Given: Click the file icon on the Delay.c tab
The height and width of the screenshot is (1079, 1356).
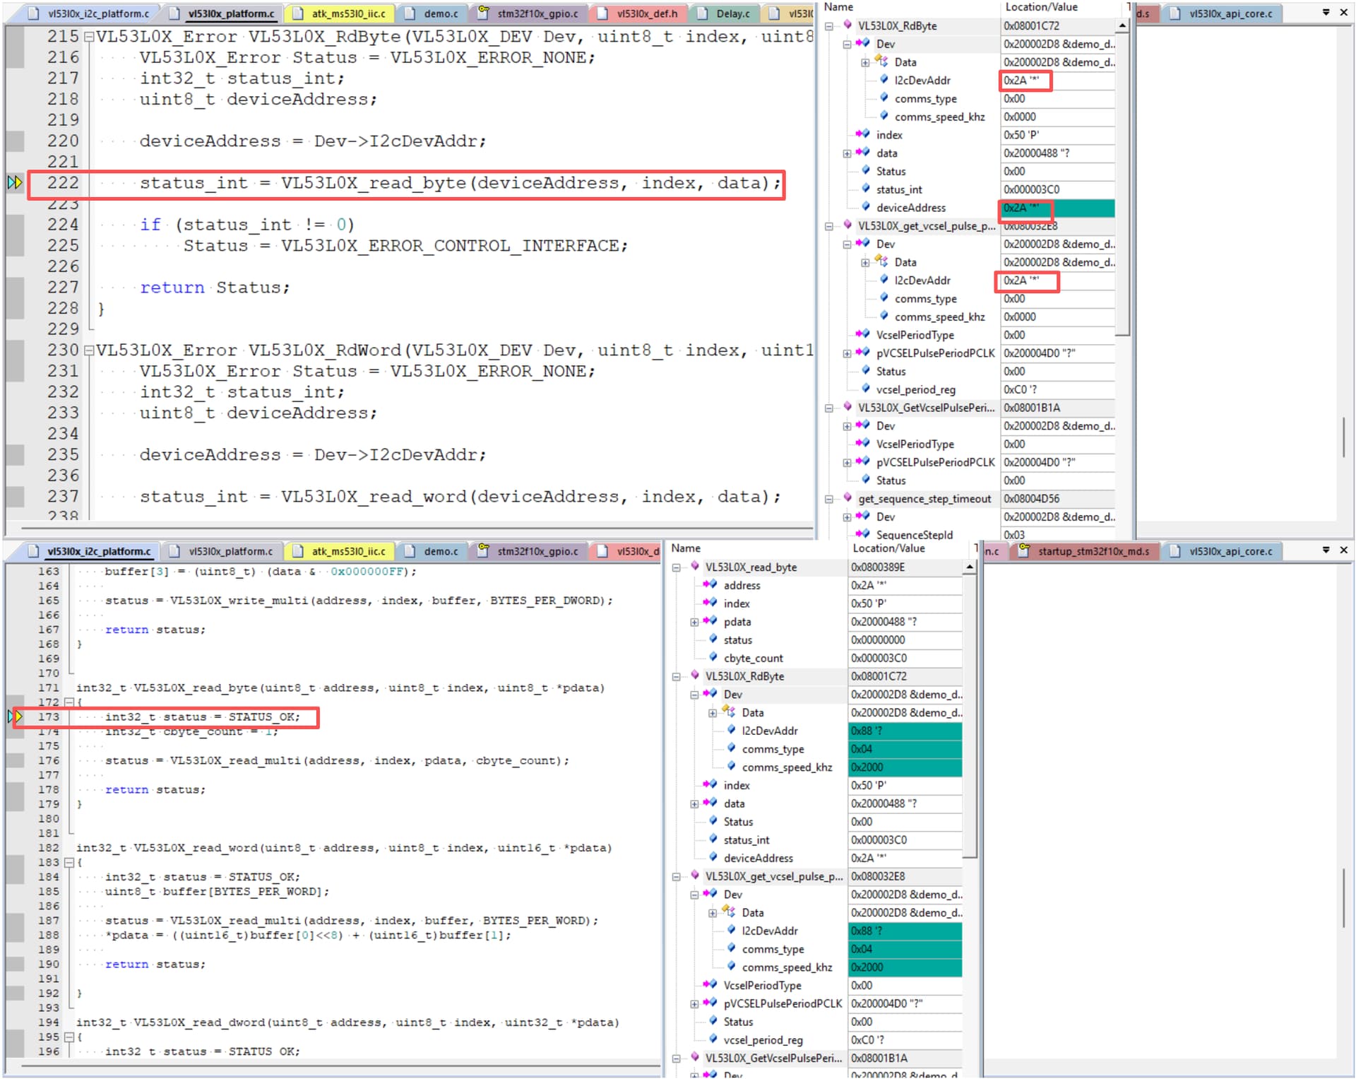Looking at the screenshot, I should tap(703, 13).
